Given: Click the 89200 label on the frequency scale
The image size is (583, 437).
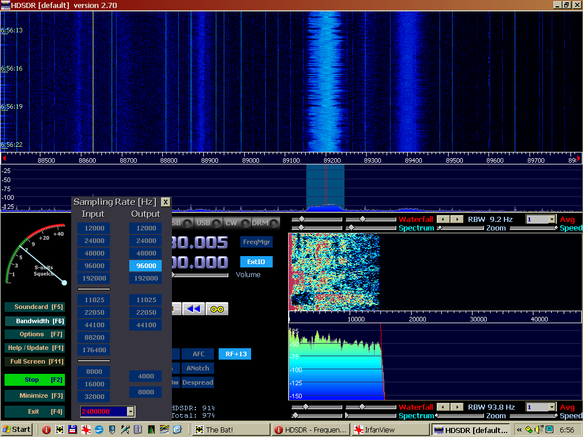Looking at the screenshot, I should point(332,160).
